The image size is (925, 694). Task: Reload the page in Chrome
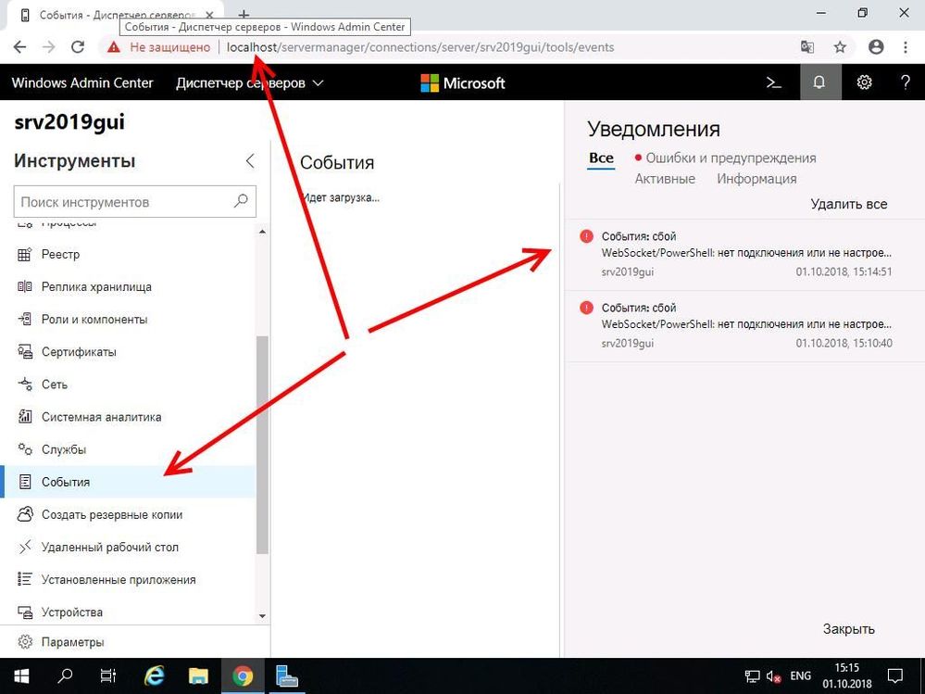78,47
